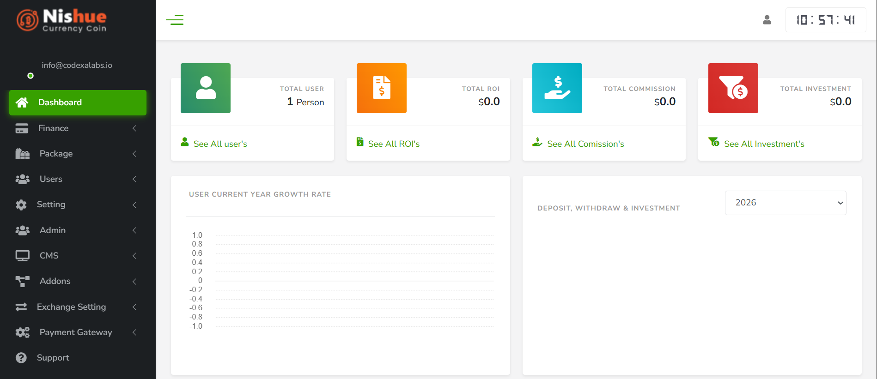Open the 2026 year dropdown
The width and height of the screenshot is (877, 379).
[786, 203]
